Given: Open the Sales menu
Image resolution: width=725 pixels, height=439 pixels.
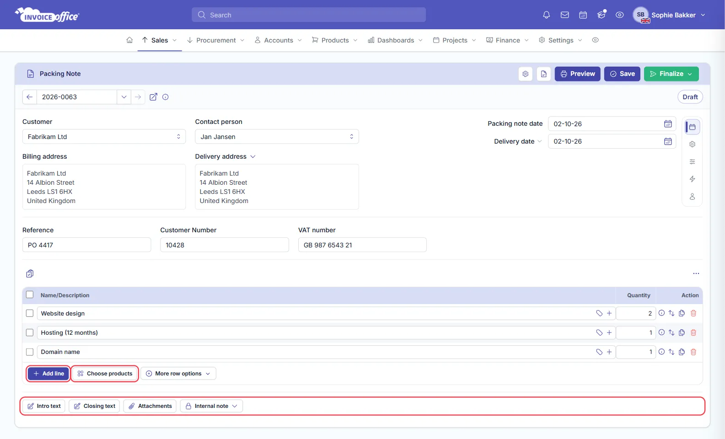Looking at the screenshot, I should click(160, 40).
